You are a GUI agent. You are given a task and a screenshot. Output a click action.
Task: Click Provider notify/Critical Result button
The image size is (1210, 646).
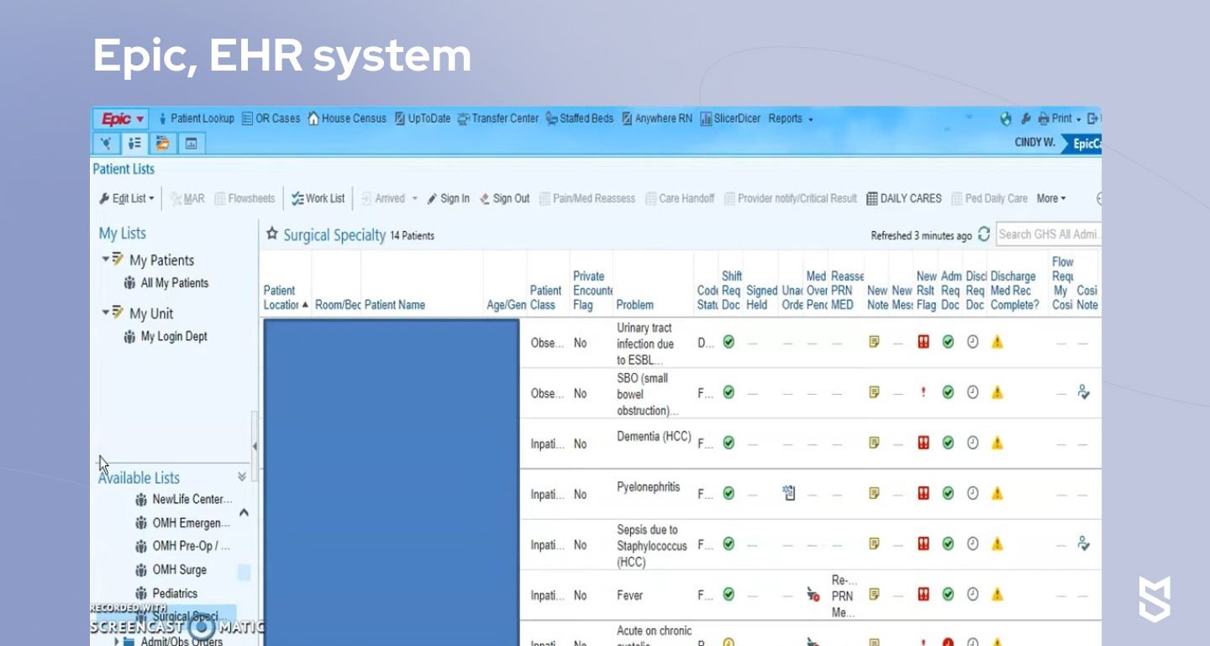(791, 199)
